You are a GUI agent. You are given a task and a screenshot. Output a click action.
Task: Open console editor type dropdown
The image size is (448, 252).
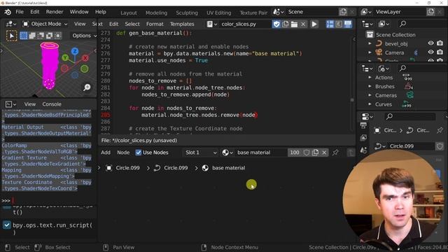click(x=11, y=104)
